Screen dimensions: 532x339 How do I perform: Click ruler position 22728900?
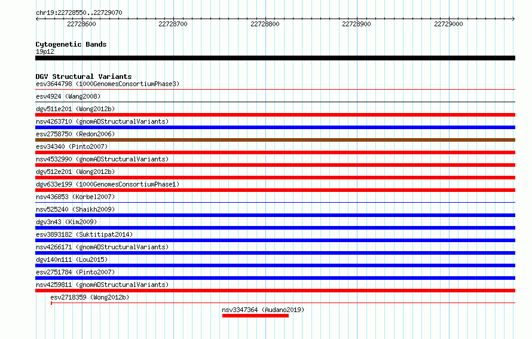357,24
